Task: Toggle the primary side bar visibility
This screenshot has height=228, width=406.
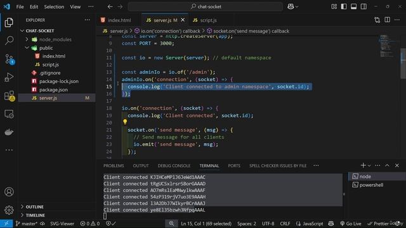Action: (x=344, y=6)
